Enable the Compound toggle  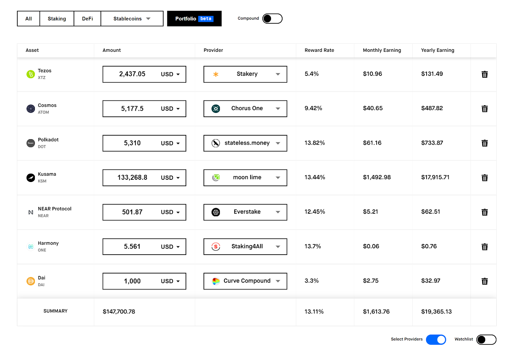pos(272,19)
